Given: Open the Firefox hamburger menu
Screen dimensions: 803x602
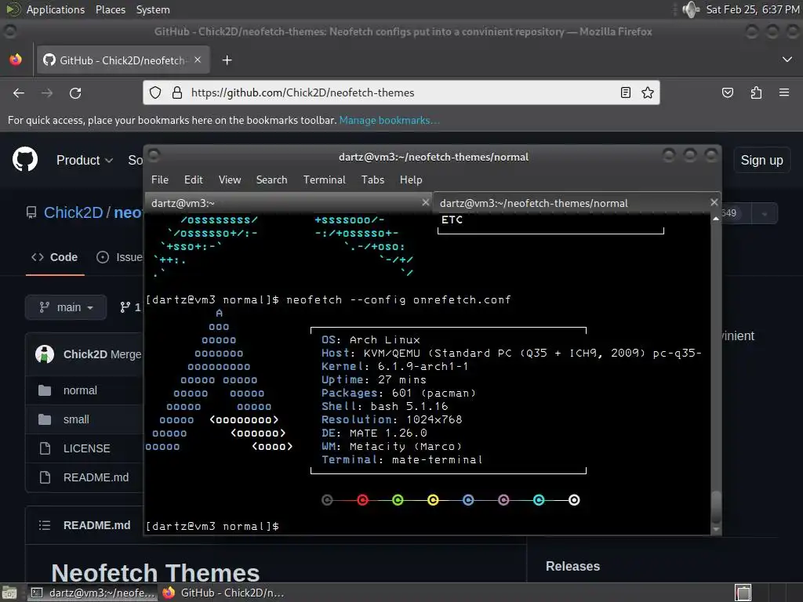Looking at the screenshot, I should pos(784,92).
